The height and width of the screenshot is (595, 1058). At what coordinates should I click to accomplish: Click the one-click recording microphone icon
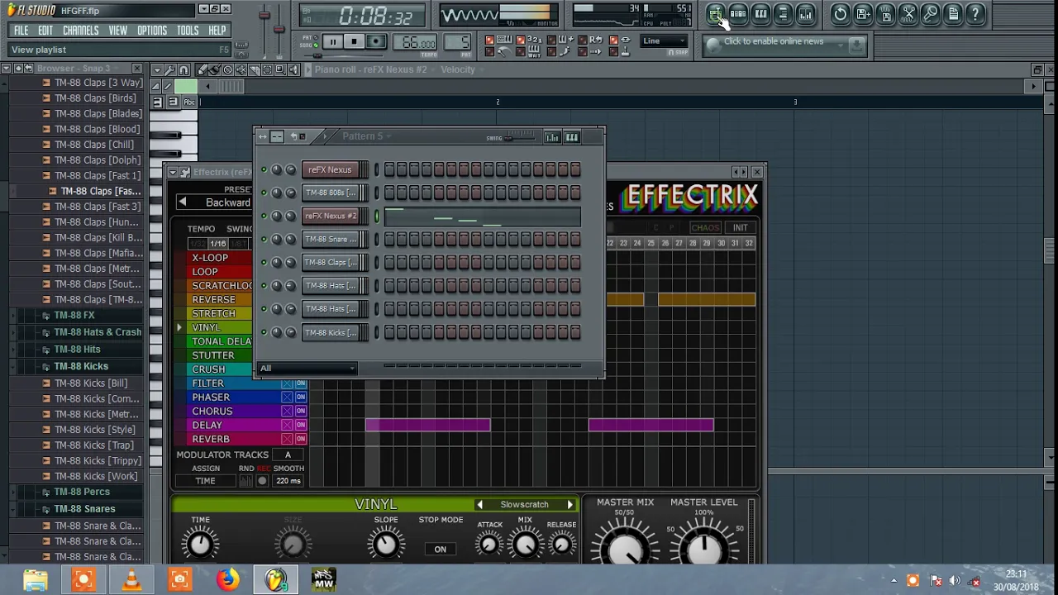pos(930,13)
